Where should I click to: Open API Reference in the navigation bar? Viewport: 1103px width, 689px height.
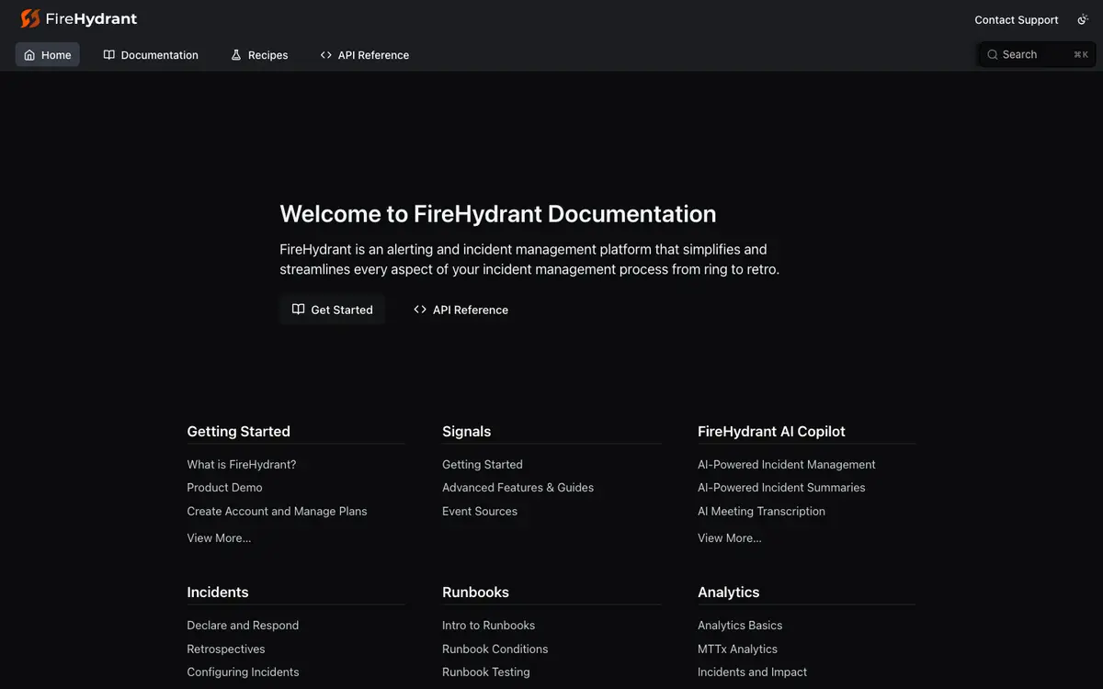[x=365, y=55]
